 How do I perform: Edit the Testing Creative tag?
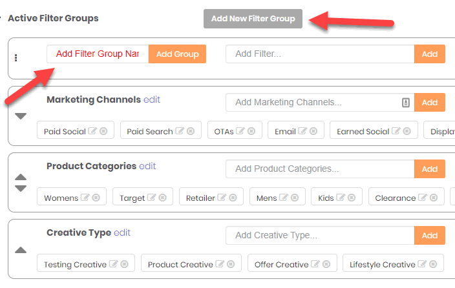coord(113,264)
